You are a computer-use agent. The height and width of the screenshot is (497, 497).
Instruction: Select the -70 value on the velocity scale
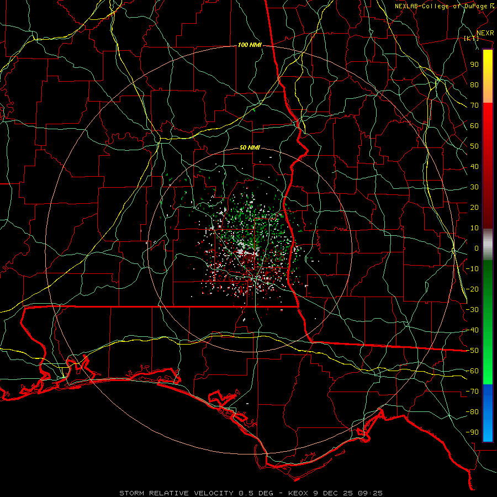472,392
